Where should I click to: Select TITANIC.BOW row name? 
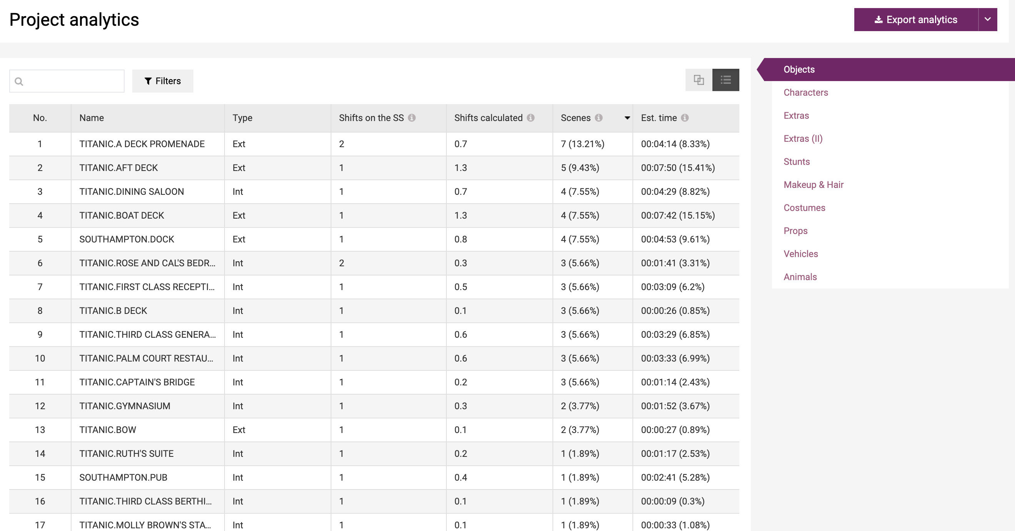pos(108,430)
